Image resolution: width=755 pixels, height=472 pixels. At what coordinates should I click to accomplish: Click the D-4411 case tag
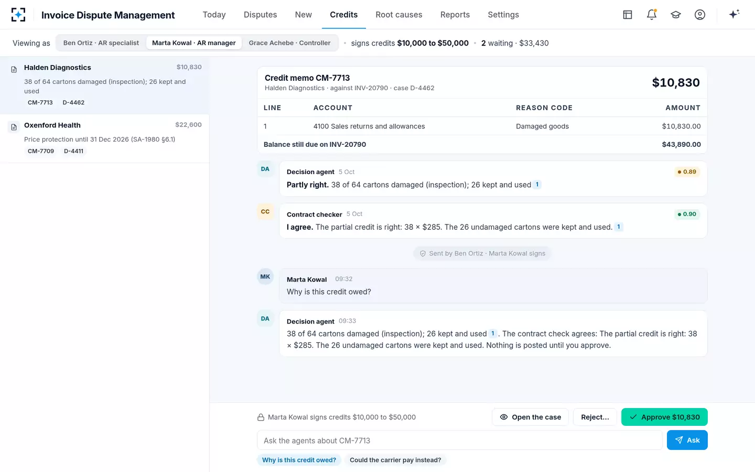click(x=73, y=151)
